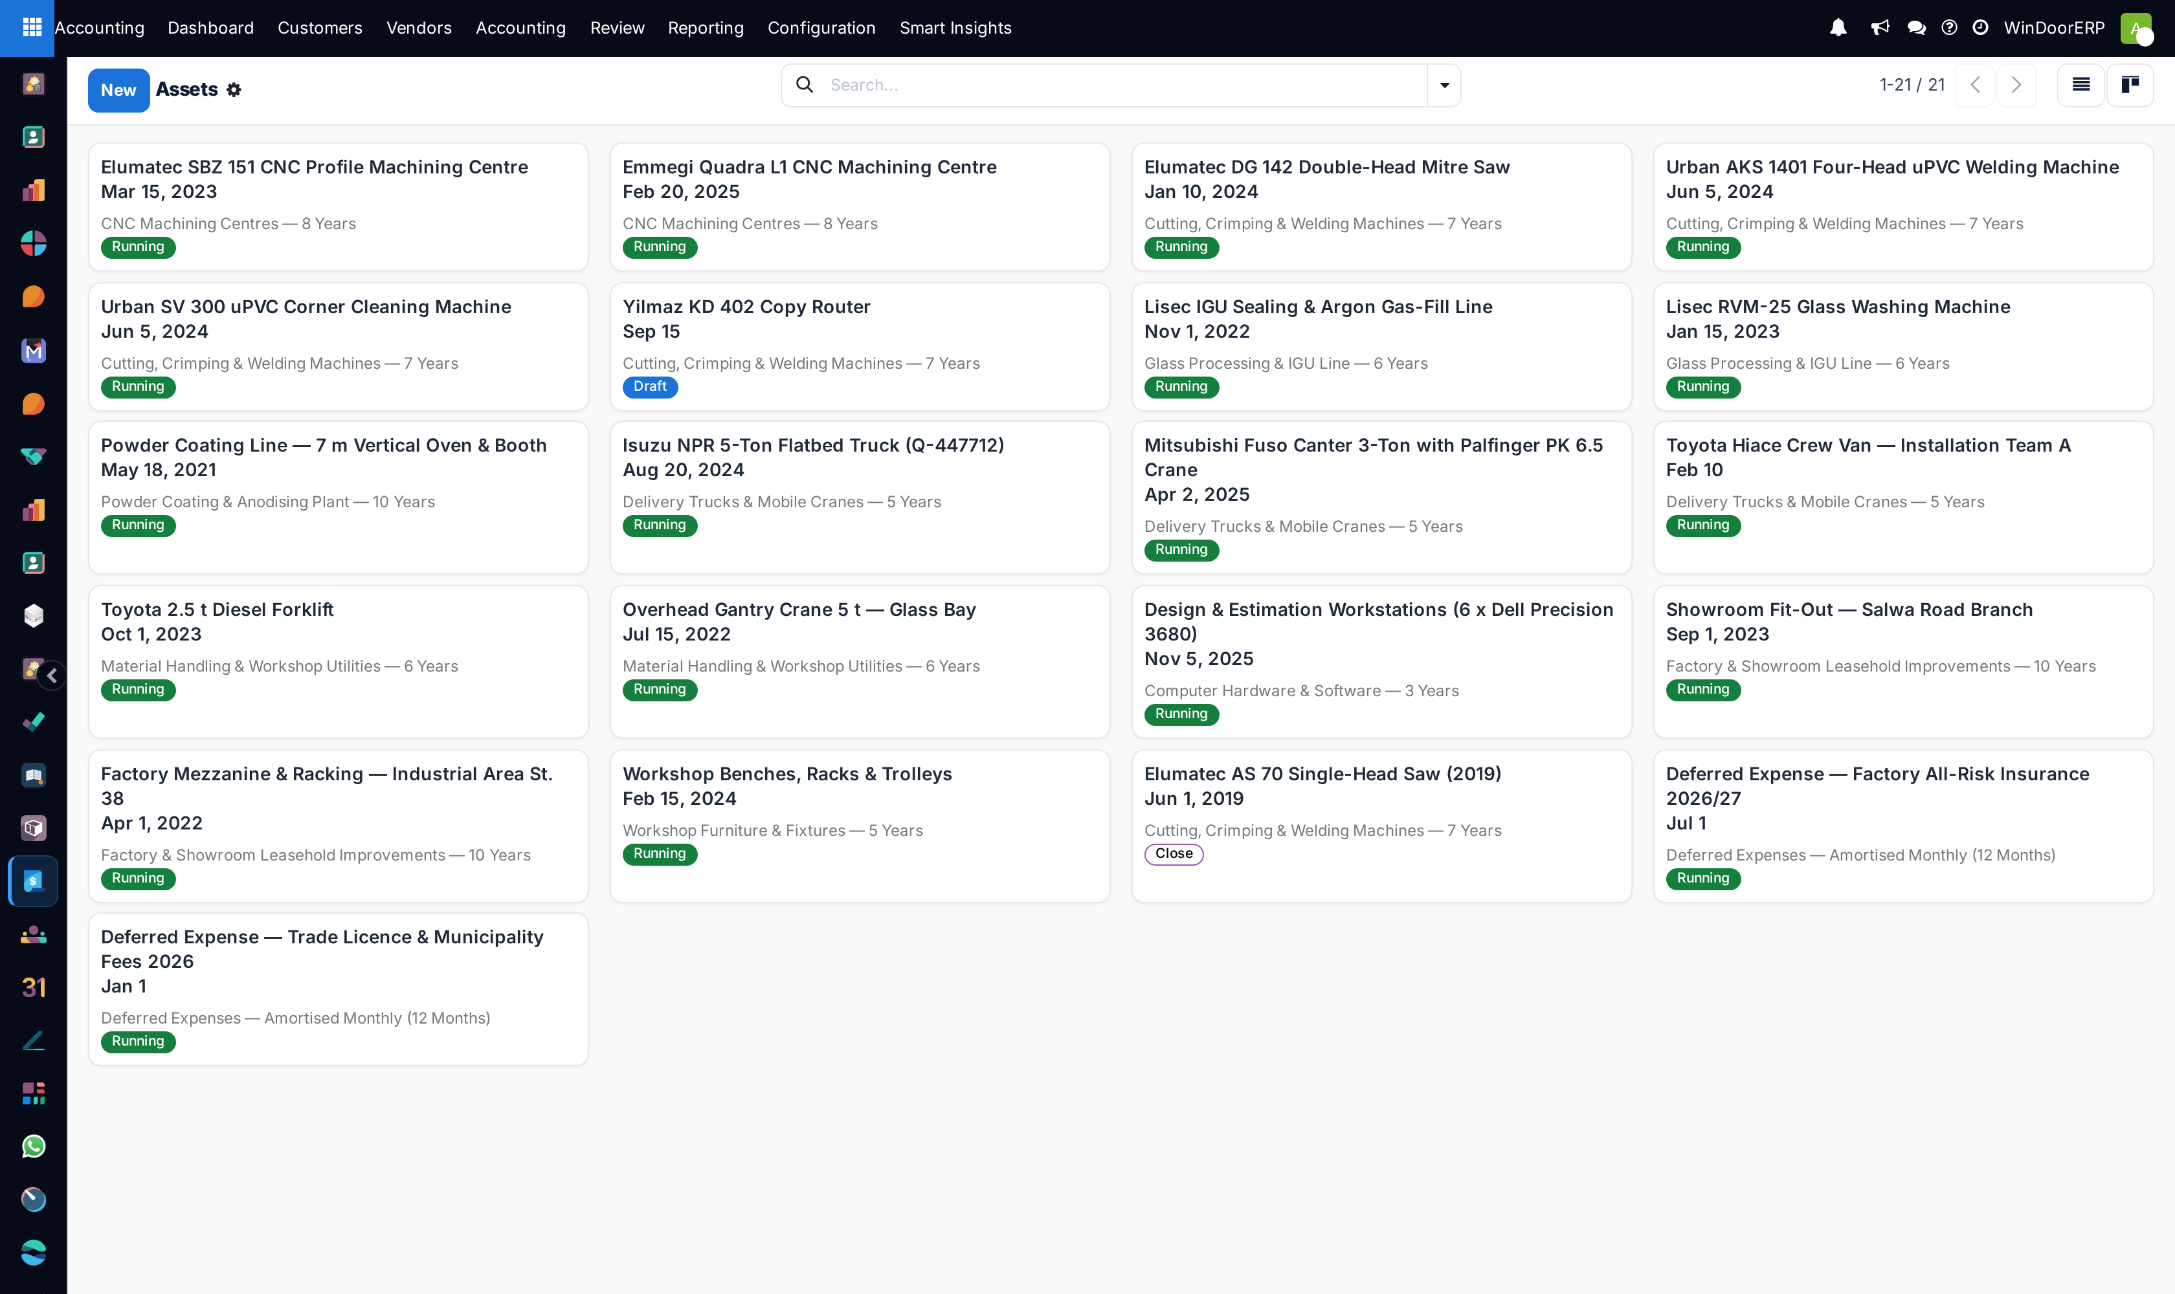Open the Smart Insights menu
2175x1294 pixels.
coord(955,28)
